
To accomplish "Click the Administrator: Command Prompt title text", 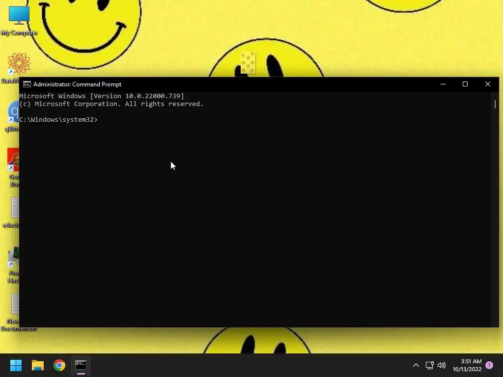I will click(x=77, y=84).
